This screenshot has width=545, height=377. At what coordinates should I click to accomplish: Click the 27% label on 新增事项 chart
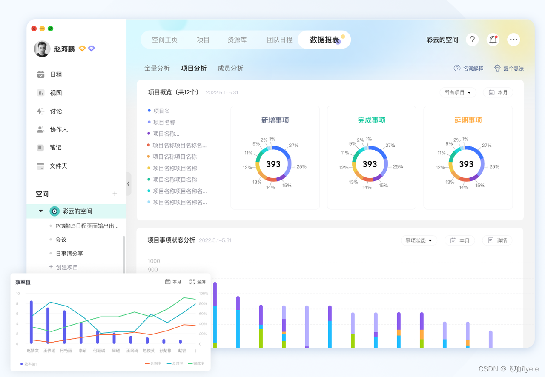[x=293, y=146]
